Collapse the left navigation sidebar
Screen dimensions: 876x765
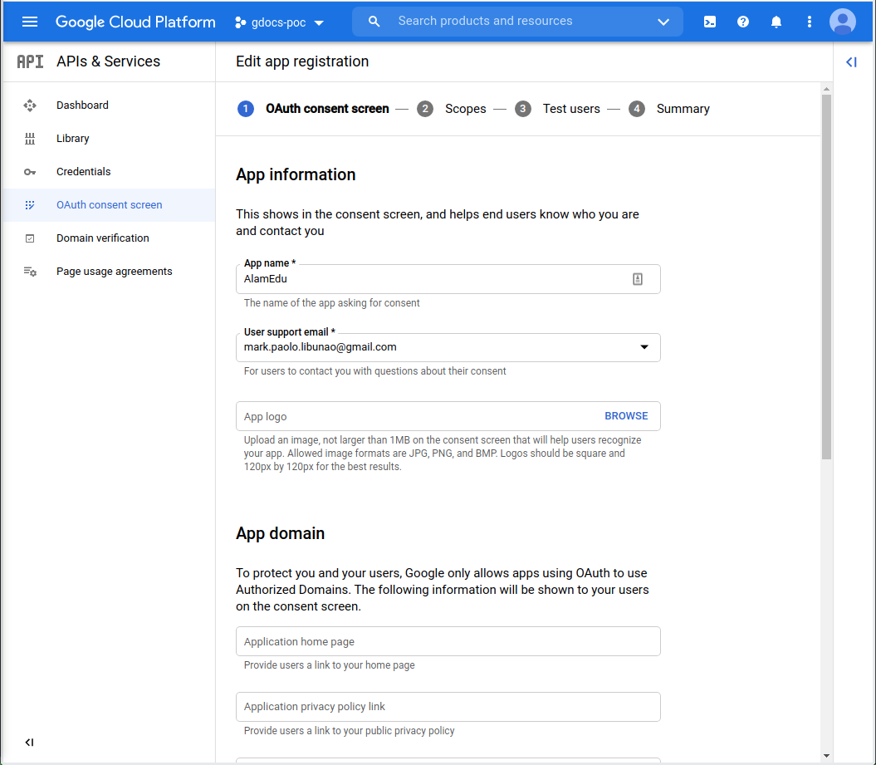(30, 742)
